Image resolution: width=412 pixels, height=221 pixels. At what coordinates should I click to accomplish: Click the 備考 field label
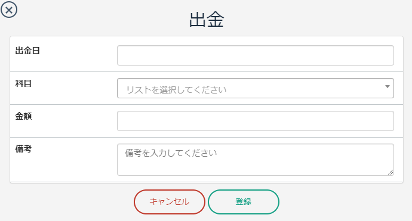tap(23, 149)
